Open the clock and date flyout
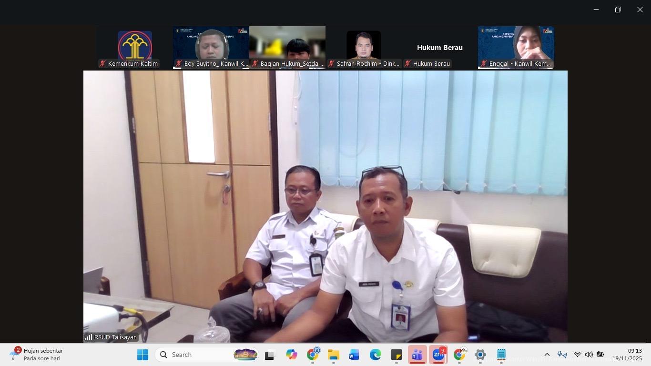 coord(628,355)
